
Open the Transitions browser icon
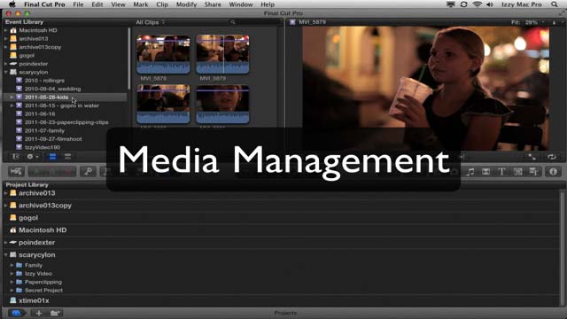click(x=485, y=172)
